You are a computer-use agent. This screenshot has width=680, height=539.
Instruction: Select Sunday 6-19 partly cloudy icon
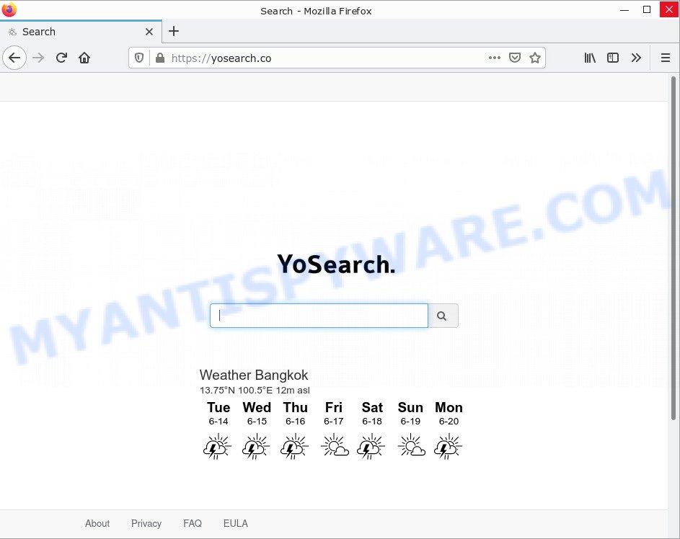412,445
